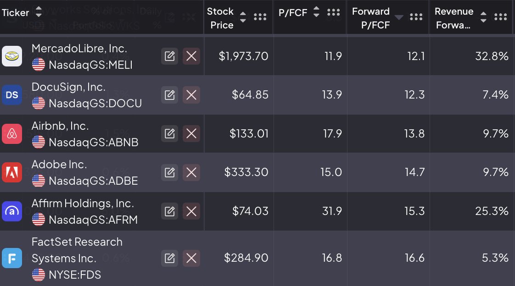515x286 pixels.
Task: Click the edit icon for MercadoLibre row
Action: 169,56
